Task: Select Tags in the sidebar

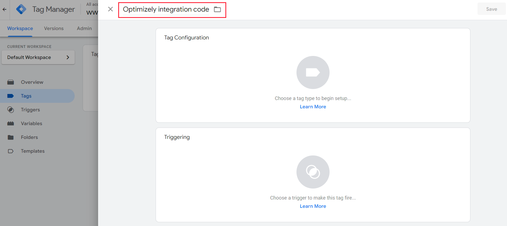Action: [26, 96]
